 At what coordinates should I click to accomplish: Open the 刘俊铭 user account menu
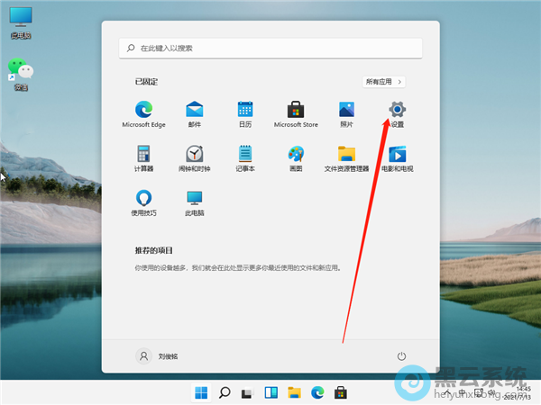coord(159,356)
